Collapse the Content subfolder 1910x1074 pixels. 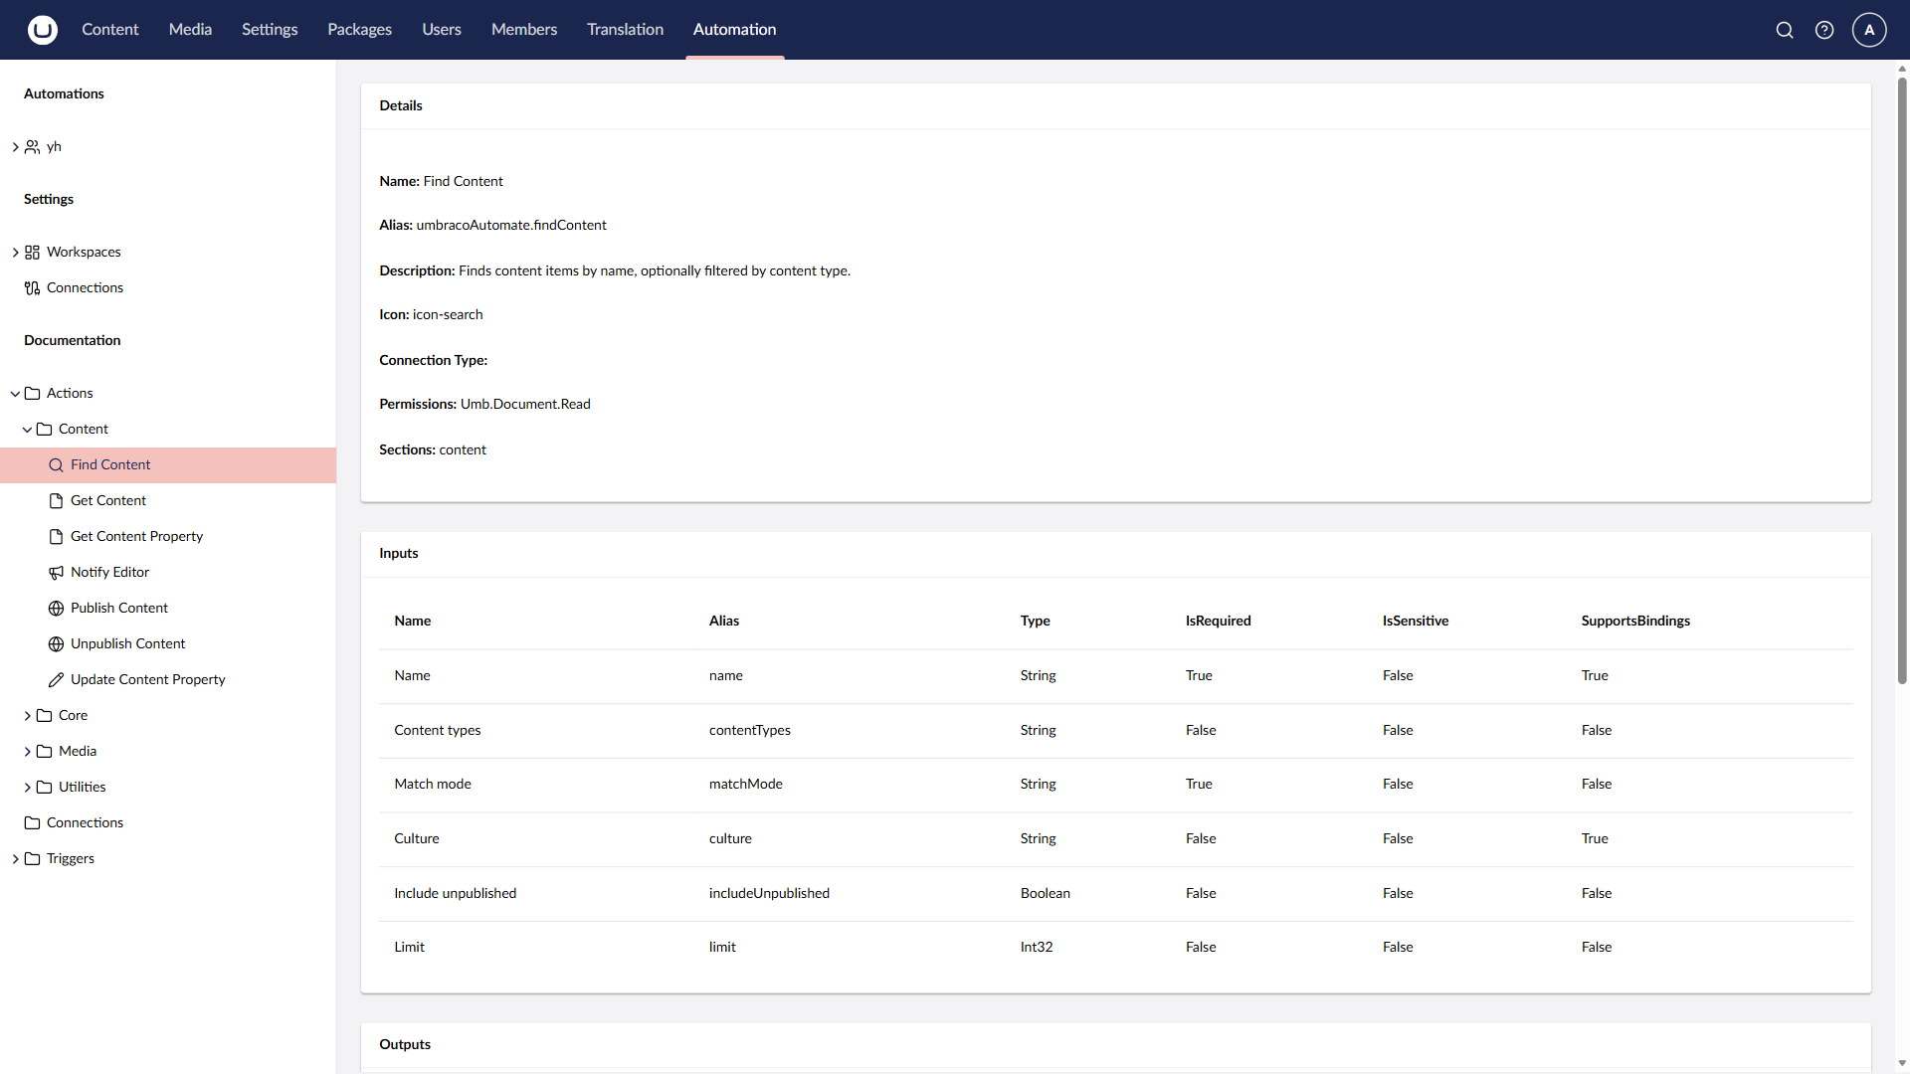click(x=27, y=430)
